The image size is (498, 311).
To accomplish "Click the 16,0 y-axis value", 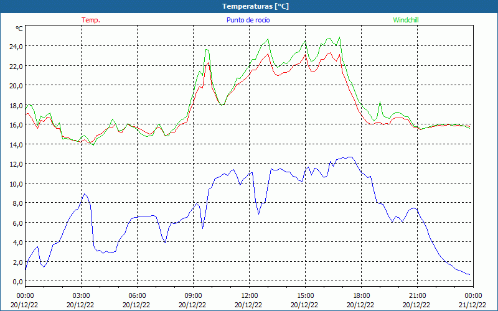I will click(x=16, y=125).
